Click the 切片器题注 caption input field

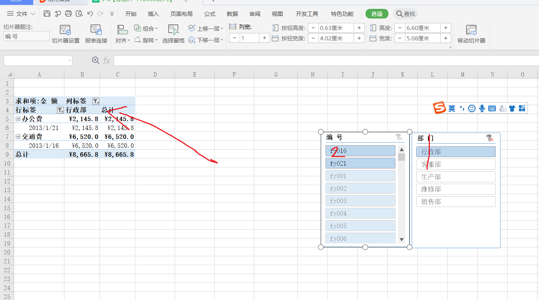tap(26, 36)
